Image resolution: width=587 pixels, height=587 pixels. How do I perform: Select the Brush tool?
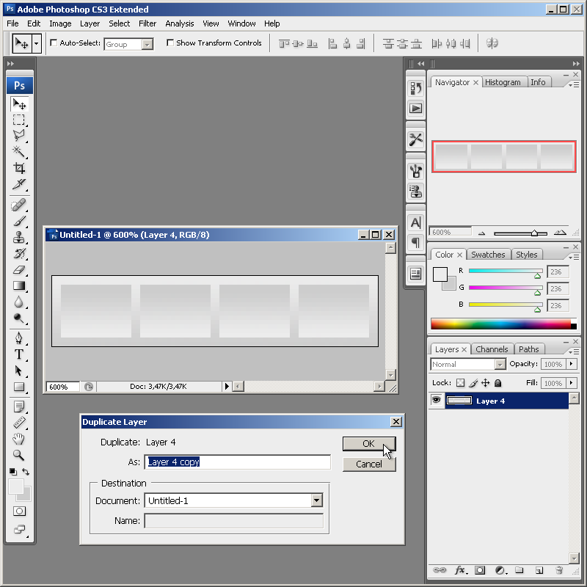(19, 221)
